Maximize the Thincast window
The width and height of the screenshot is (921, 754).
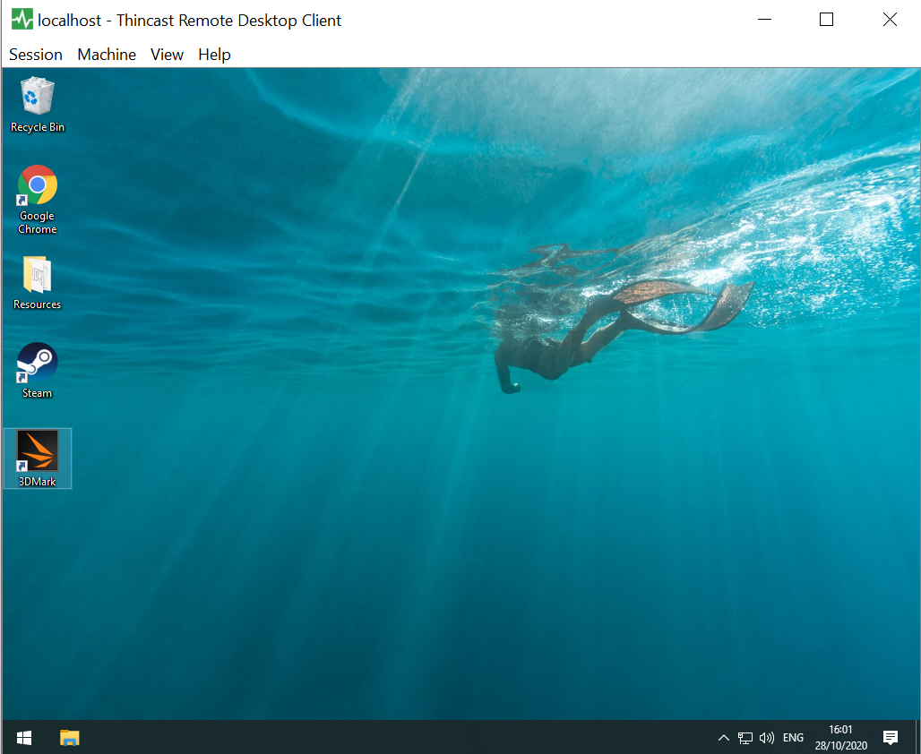click(x=825, y=19)
